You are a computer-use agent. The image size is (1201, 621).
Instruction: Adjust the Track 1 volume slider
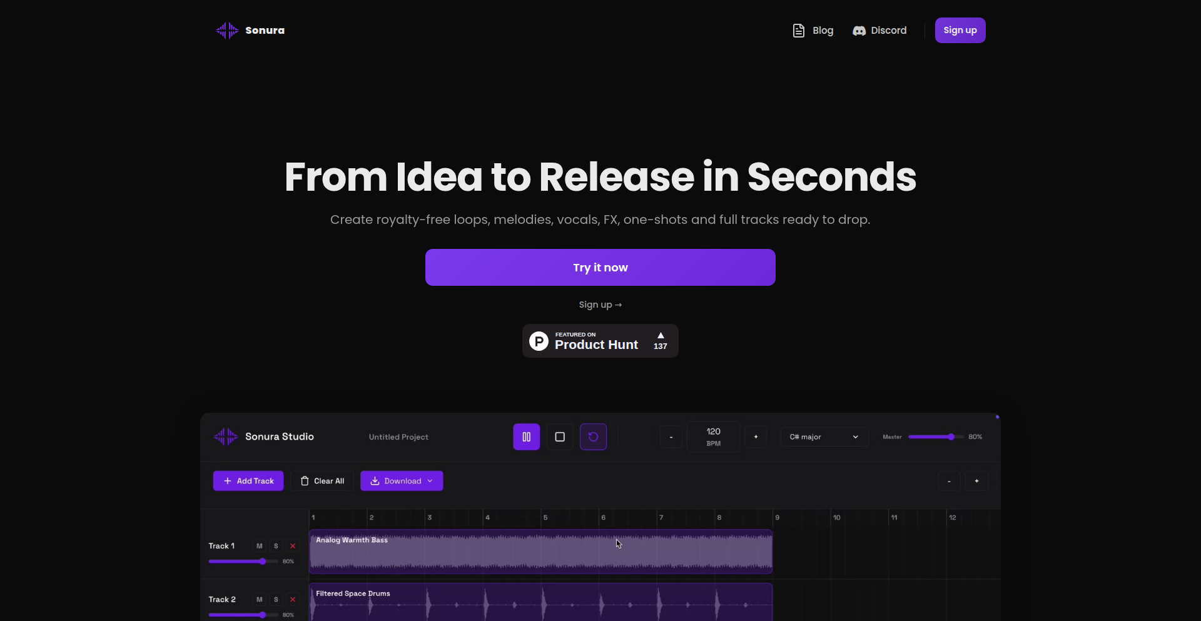[243, 562]
